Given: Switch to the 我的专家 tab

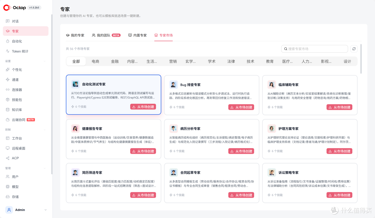Looking at the screenshot, I should coord(75,35).
